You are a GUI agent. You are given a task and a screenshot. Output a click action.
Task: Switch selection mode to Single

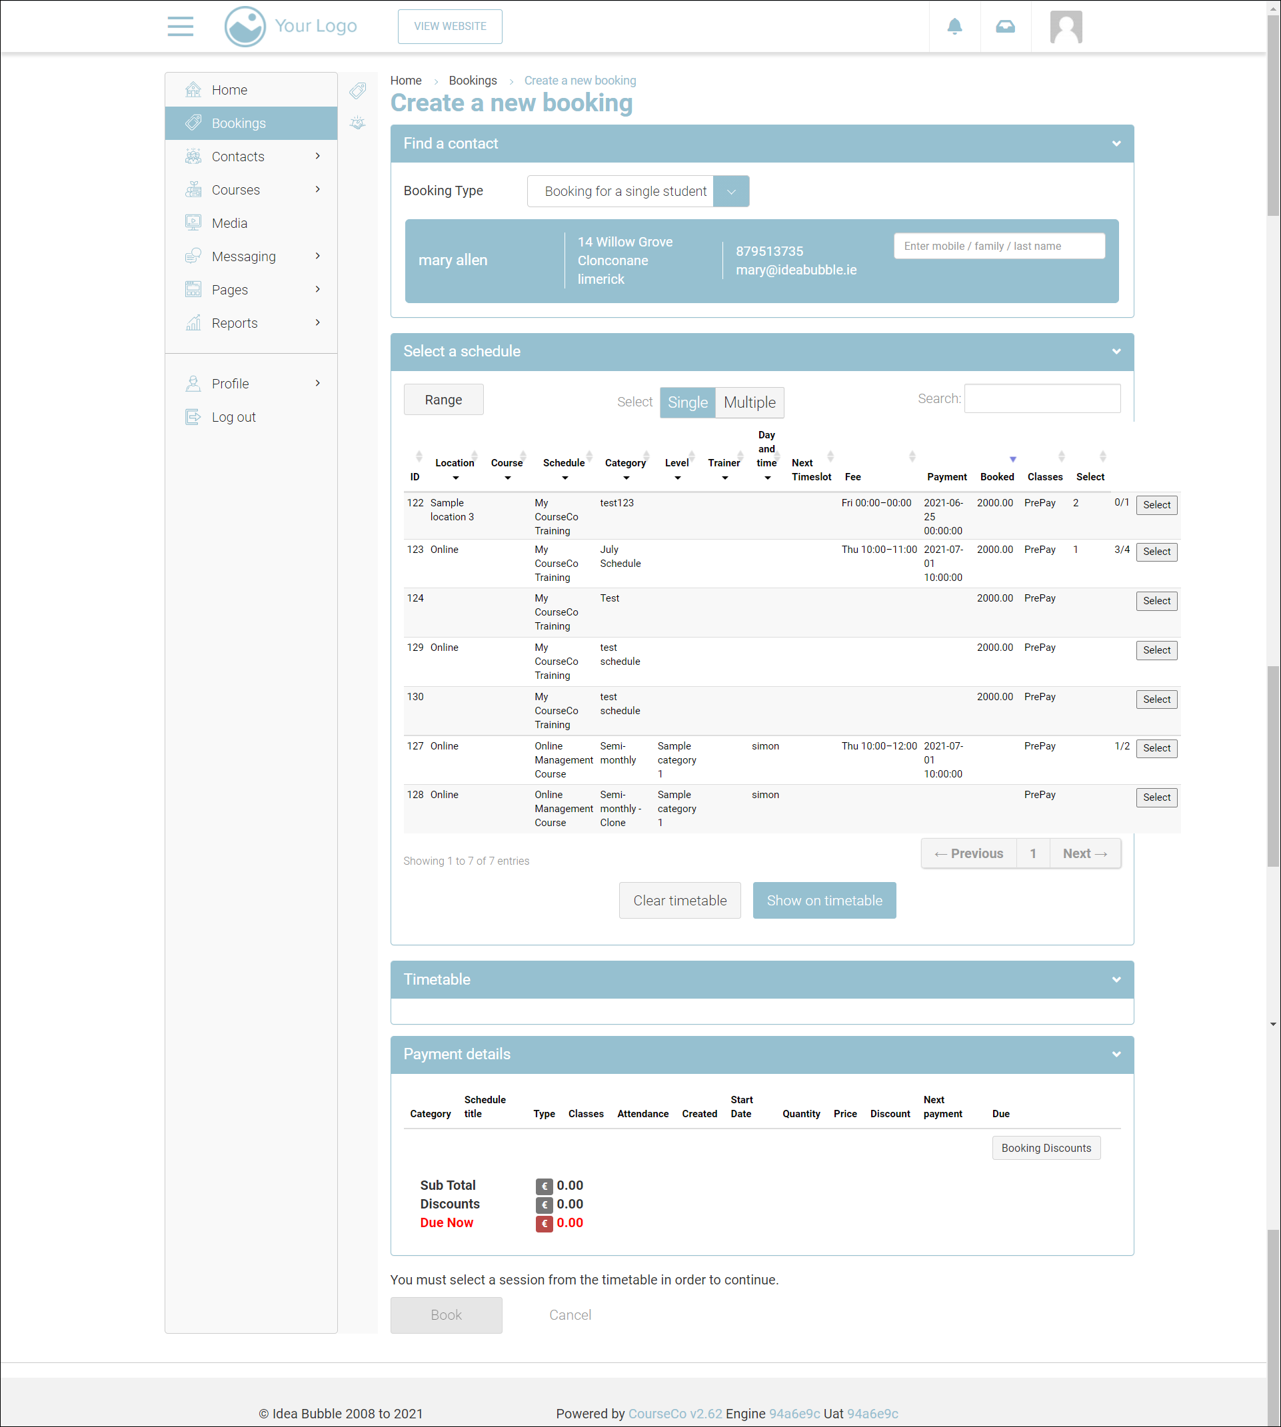pos(687,402)
